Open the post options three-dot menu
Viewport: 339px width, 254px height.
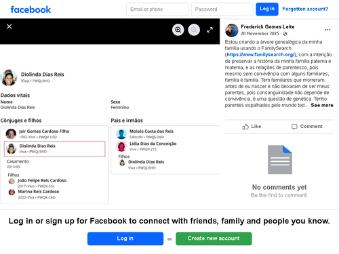tap(327, 30)
